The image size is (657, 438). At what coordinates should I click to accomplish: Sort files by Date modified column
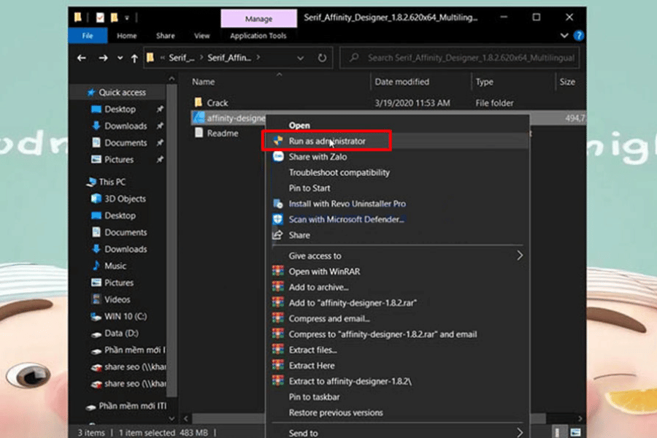click(402, 82)
